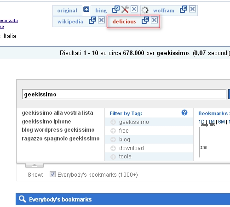The height and width of the screenshot is (207, 230).
Task: Filter by the geekissimo tag label
Action: pos(134,122)
